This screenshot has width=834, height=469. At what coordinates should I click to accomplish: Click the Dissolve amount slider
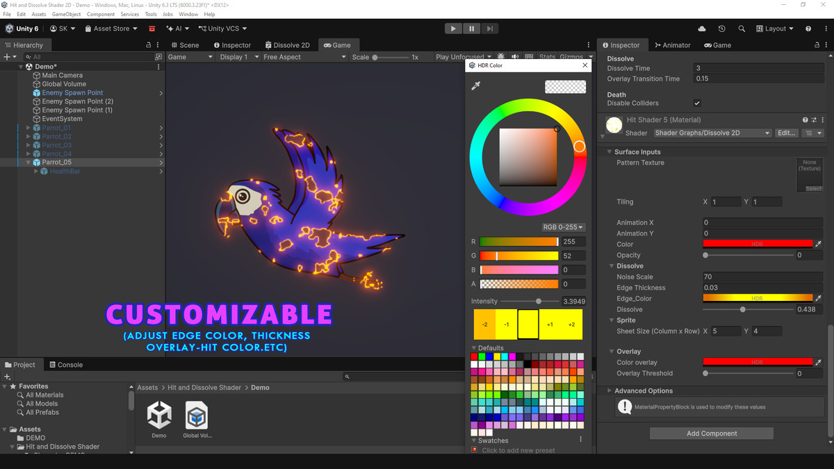[x=749, y=309]
